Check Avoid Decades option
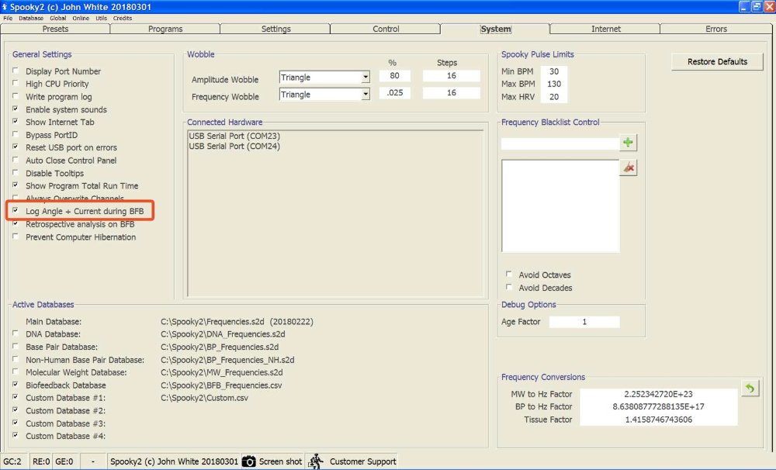776x470 pixels. 509,287
